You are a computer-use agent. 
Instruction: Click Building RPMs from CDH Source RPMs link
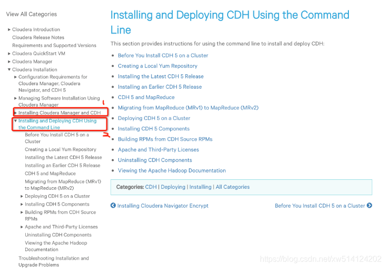click(x=165, y=139)
